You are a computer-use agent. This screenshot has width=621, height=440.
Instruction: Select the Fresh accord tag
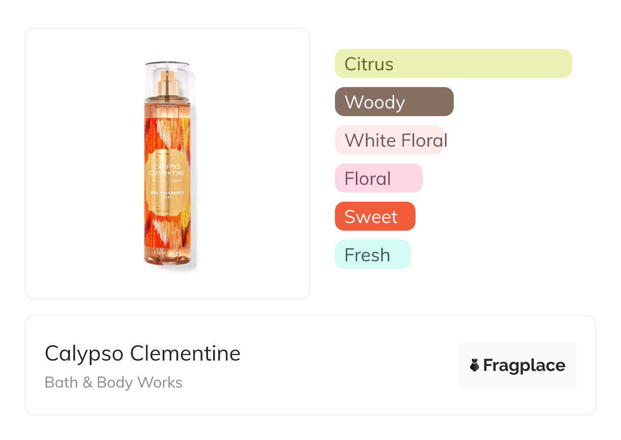click(x=372, y=255)
